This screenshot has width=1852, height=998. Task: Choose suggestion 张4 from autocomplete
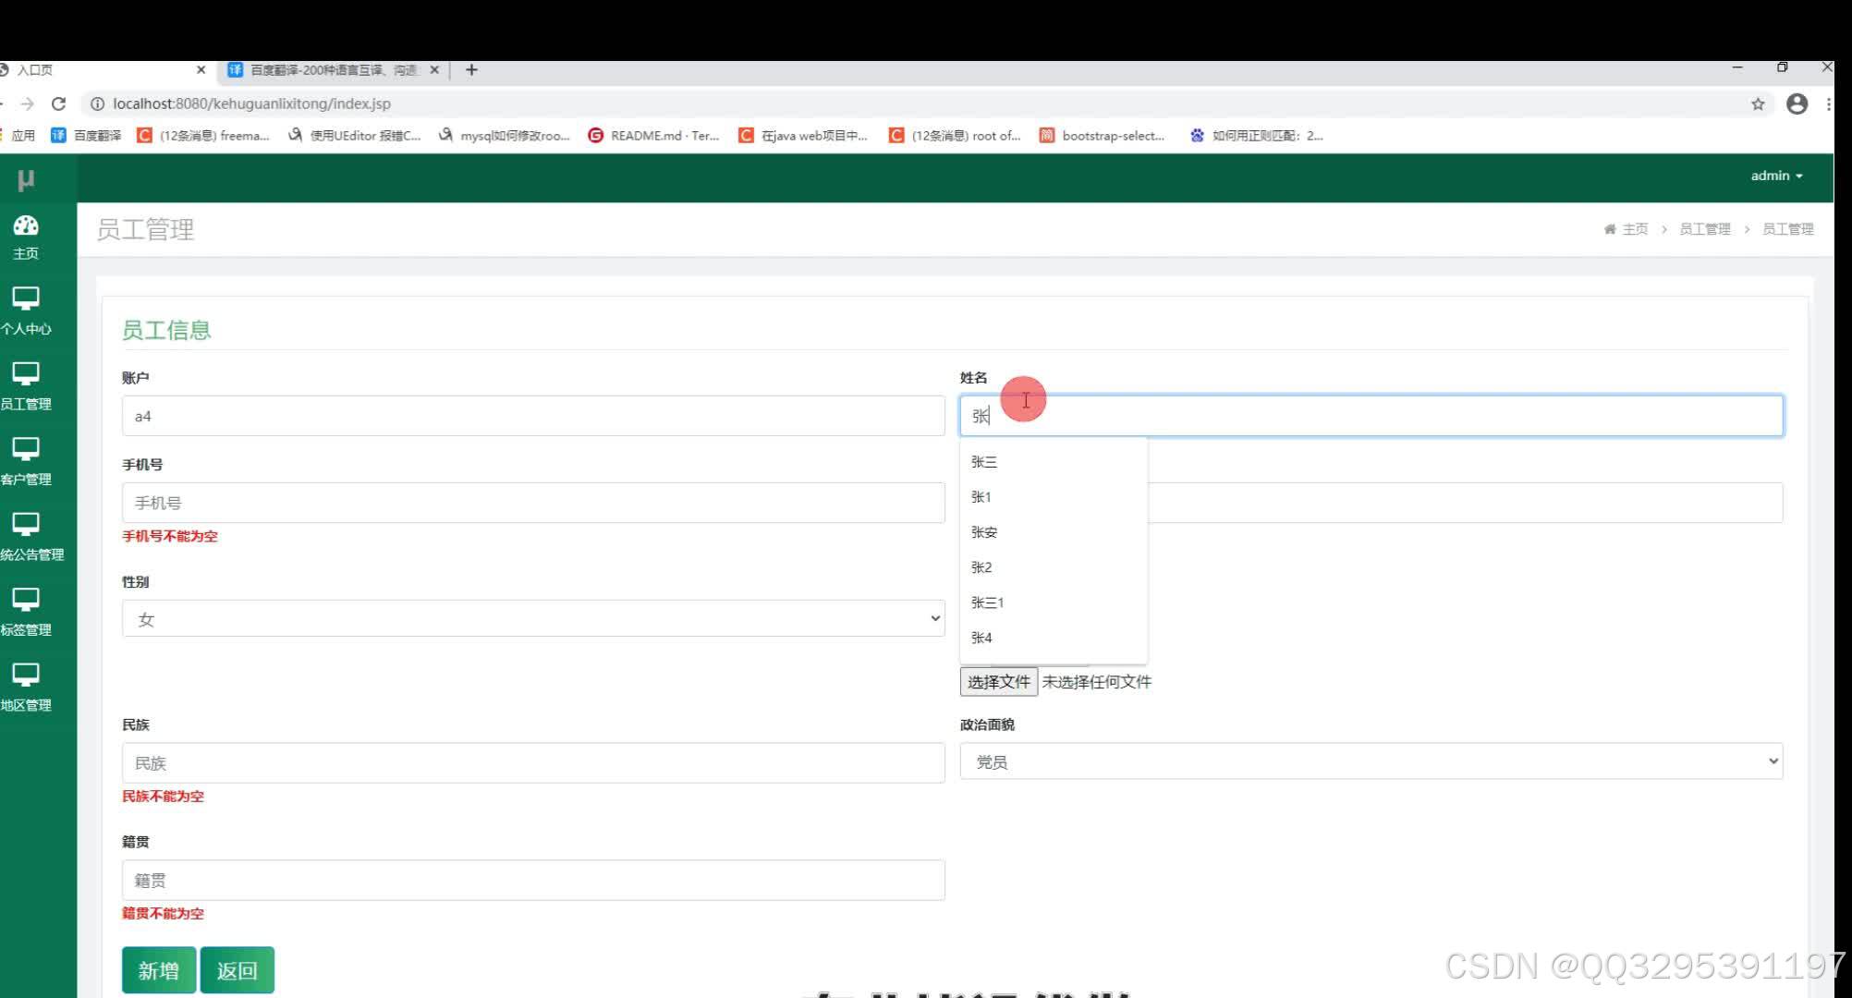(1054, 637)
